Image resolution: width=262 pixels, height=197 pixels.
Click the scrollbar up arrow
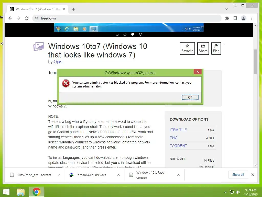(x=255, y=25)
